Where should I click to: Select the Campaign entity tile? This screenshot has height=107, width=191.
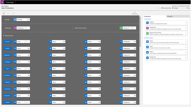coord(7,62)
